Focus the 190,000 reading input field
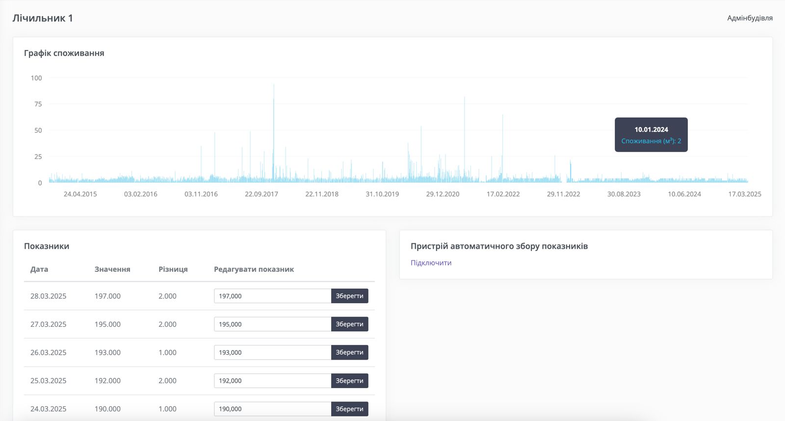The image size is (785, 421). click(x=272, y=409)
